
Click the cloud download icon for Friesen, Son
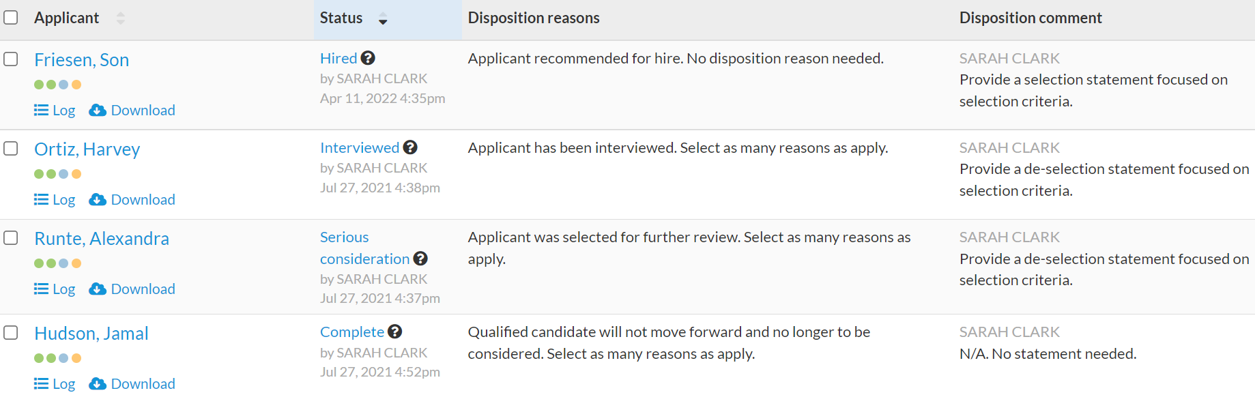point(98,110)
